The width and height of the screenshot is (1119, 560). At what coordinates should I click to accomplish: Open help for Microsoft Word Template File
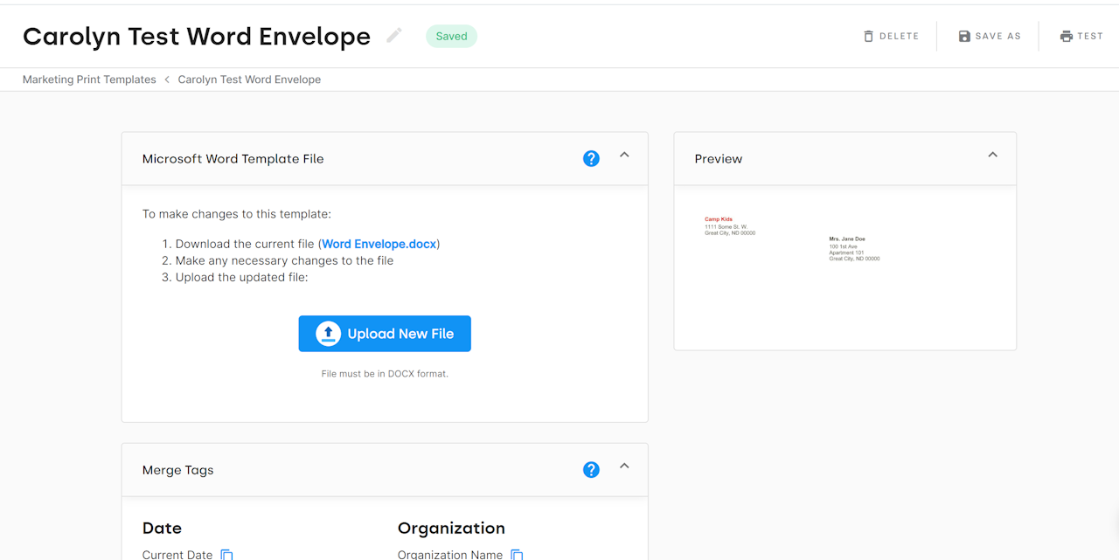tap(591, 159)
